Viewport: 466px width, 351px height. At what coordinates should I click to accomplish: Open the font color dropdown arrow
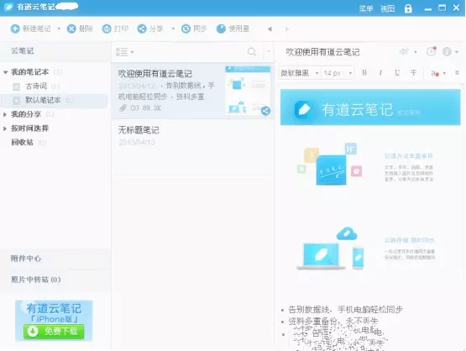click(x=444, y=73)
